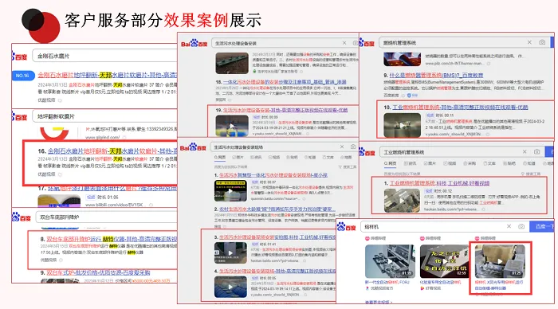Clear the 燃烧机管理系统 search box
The height and width of the screenshot is (309, 558).
click(x=529, y=42)
